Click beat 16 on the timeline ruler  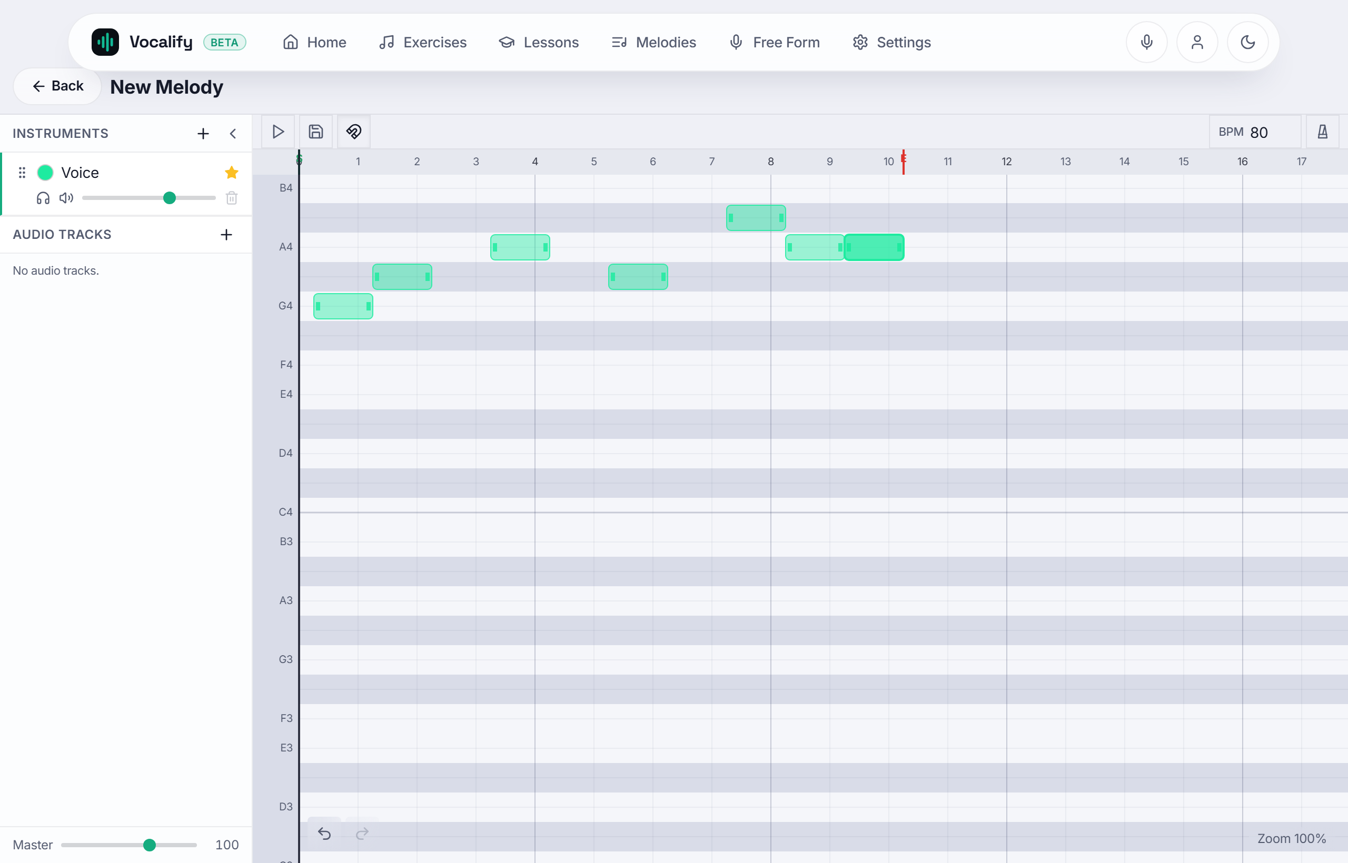pyautogui.click(x=1243, y=162)
